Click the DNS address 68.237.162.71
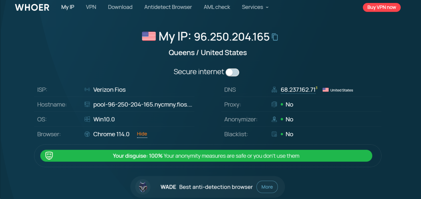 click(298, 90)
